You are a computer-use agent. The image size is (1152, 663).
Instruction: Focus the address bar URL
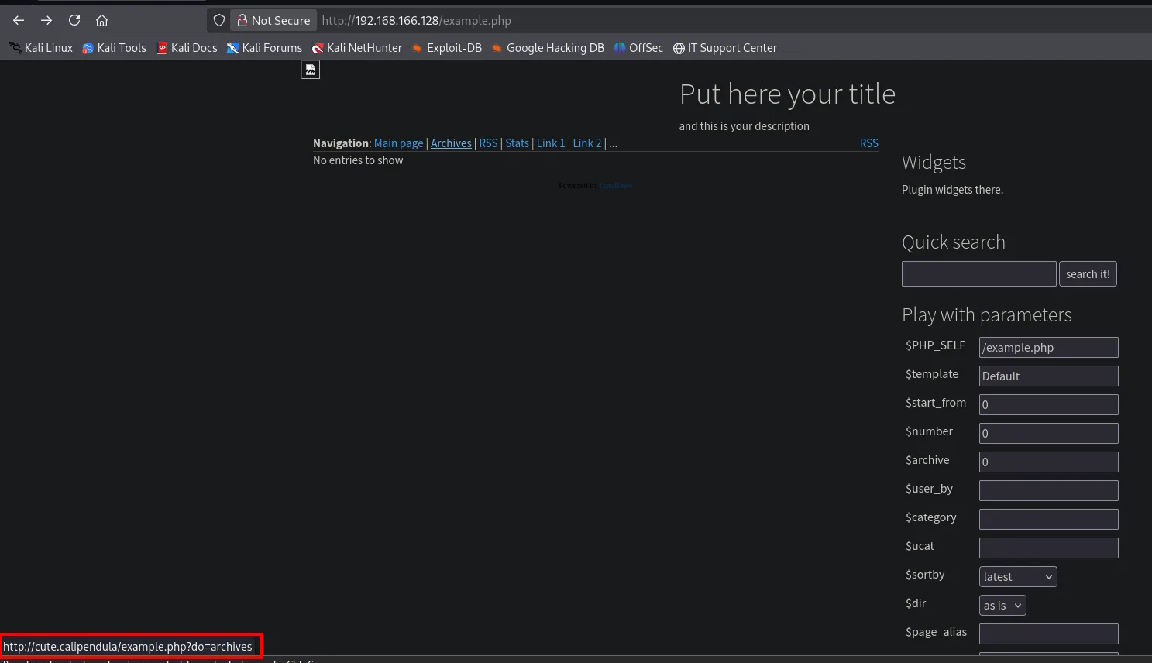(x=417, y=21)
